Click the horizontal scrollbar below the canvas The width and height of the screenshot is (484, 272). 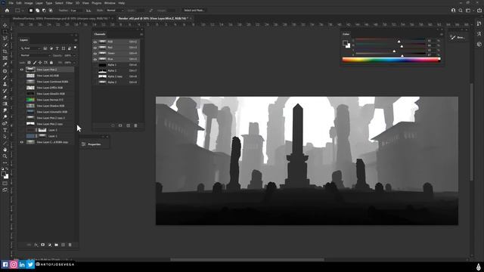click(x=247, y=260)
